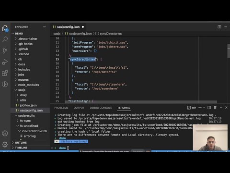Screen dimensions: 230x173
Task: Switch to the Output tab
Action: 79,108
